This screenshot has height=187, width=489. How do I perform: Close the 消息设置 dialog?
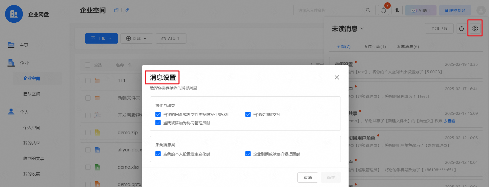(337, 77)
